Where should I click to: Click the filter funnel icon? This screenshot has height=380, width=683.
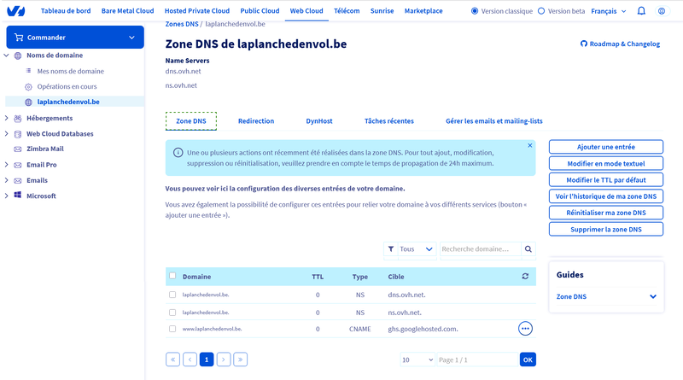point(391,248)
